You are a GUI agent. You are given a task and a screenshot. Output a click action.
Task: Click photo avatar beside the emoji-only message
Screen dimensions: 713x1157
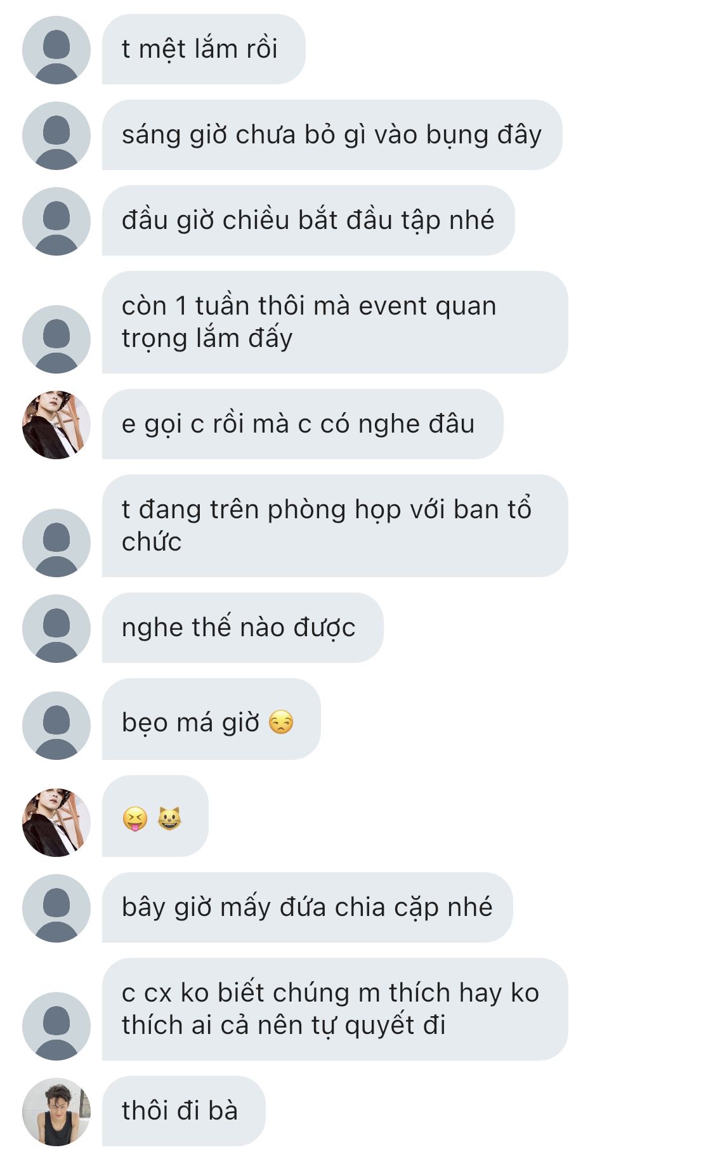pyautogui.click(x=56, y=823)
